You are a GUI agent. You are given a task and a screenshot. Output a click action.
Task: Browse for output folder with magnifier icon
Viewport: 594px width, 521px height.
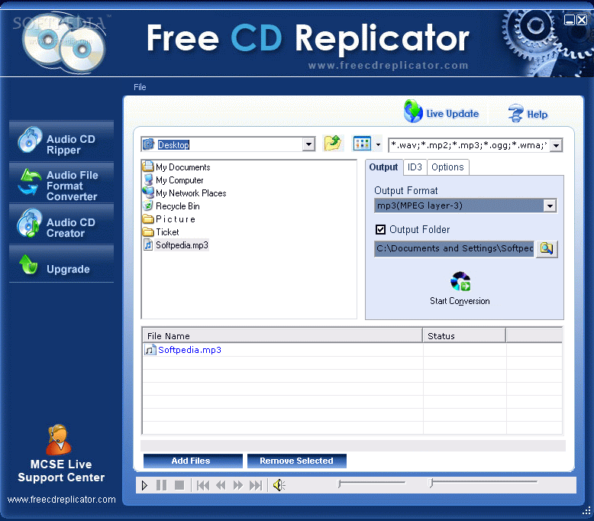point(547,248)
